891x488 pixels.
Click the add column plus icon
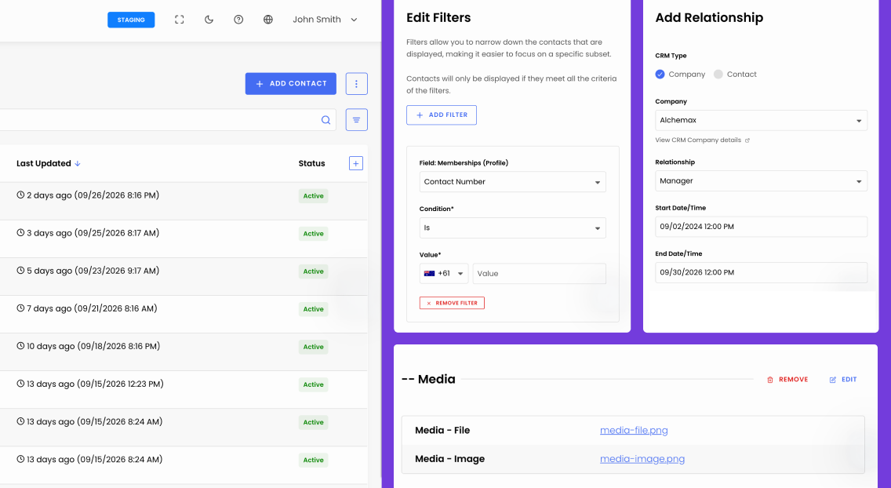356,164
